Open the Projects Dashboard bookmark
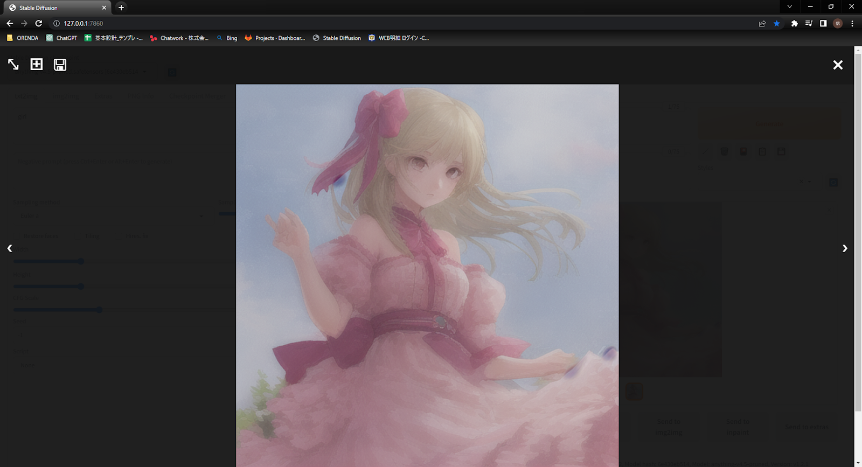862x467 pixels. (275, 38)
